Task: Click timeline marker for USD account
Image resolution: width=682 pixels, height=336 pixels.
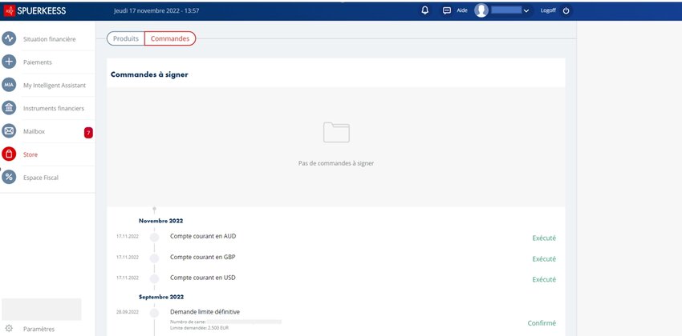Action: (x=154, y=278)
